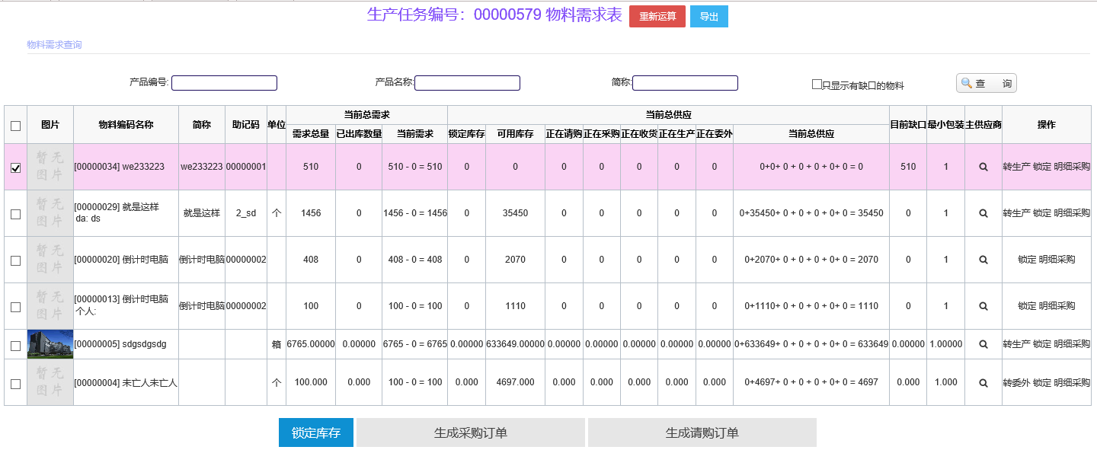Viewport: 1097px width, 450px height.
Task: Click into the 产品编号 input field
Action: [224, 83]
